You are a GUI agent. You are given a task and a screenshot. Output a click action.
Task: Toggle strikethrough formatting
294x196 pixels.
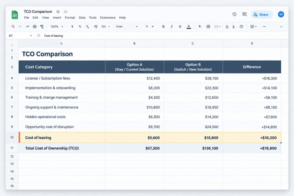(x=180, y=27)
